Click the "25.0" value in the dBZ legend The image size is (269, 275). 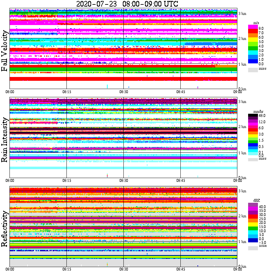(x=262, y=219)
